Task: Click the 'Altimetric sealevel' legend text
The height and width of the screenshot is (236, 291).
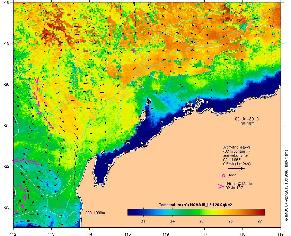Action: tap(237, 147)
